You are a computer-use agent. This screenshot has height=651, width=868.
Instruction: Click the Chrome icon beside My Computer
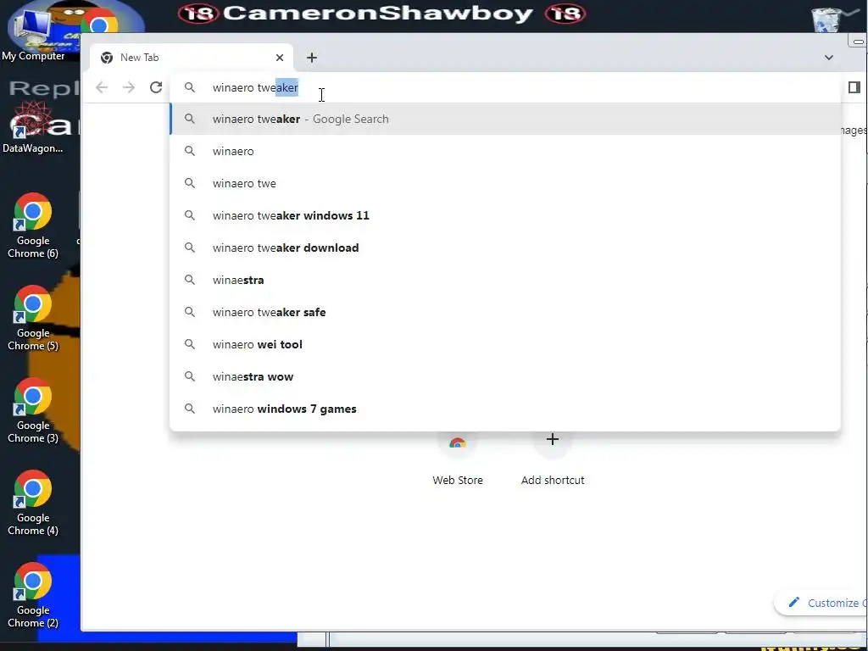[x=100, y=23]
